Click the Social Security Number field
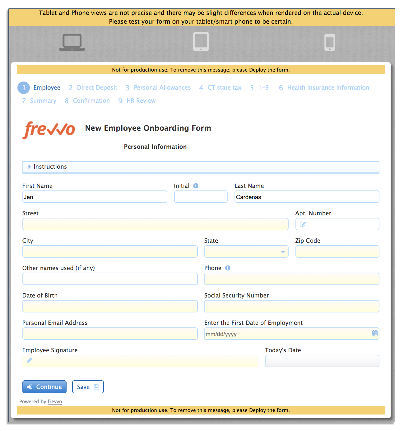Image resolution: width=404 pixels, height=431 pixels. coord(292,306)
